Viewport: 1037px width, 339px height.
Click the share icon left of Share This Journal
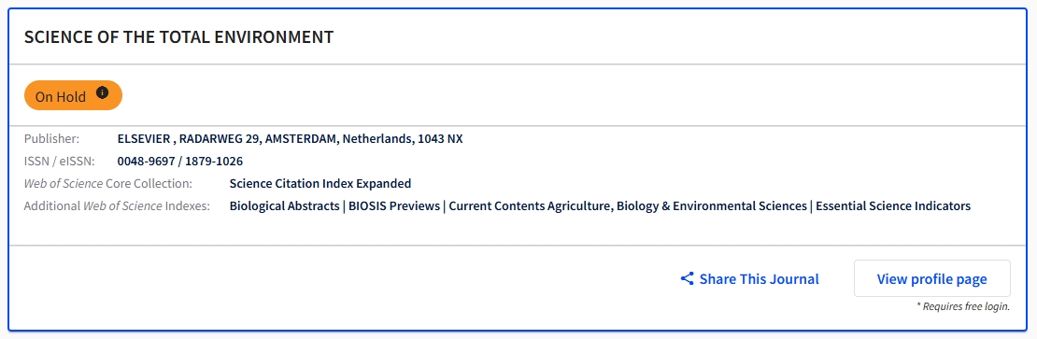point(688,279)
